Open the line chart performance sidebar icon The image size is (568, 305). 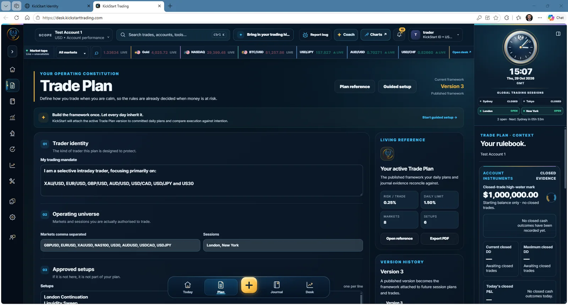click(x=12, y=165)
